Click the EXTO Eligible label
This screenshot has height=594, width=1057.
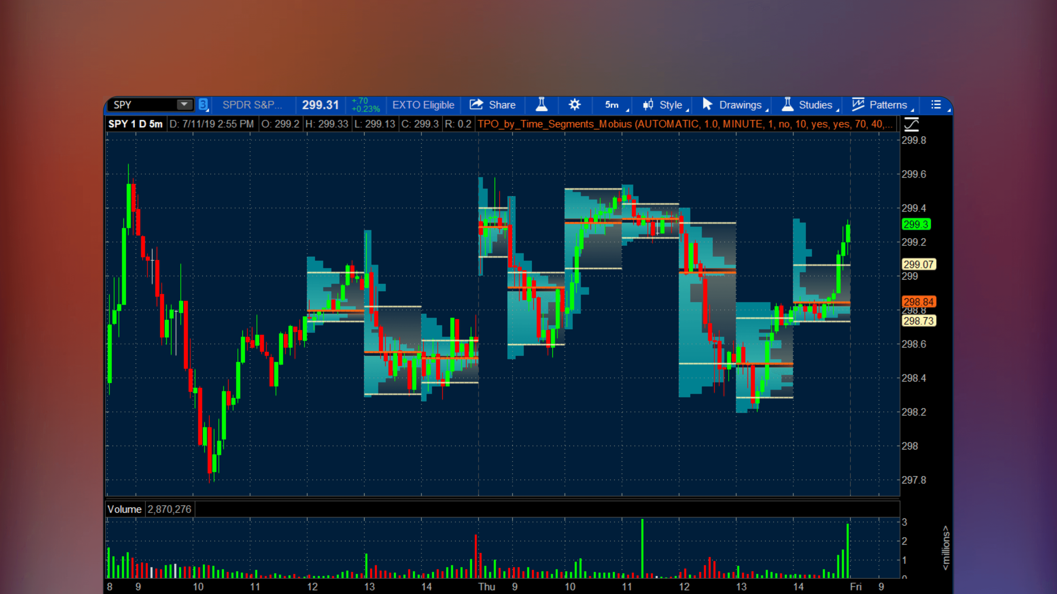[424, 105]
